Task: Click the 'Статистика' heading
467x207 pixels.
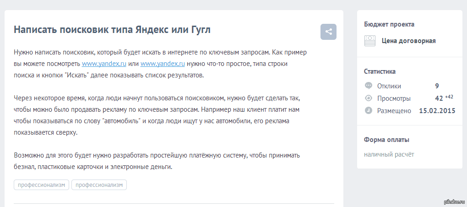Action: 380,71
